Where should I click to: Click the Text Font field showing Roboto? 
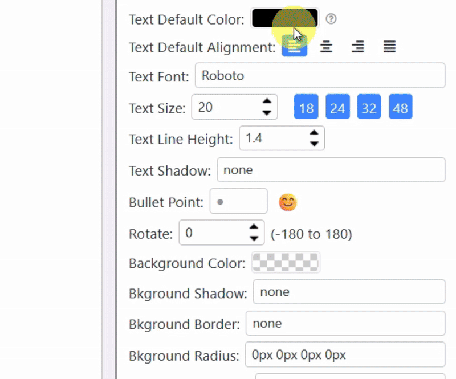coord(319,76)
